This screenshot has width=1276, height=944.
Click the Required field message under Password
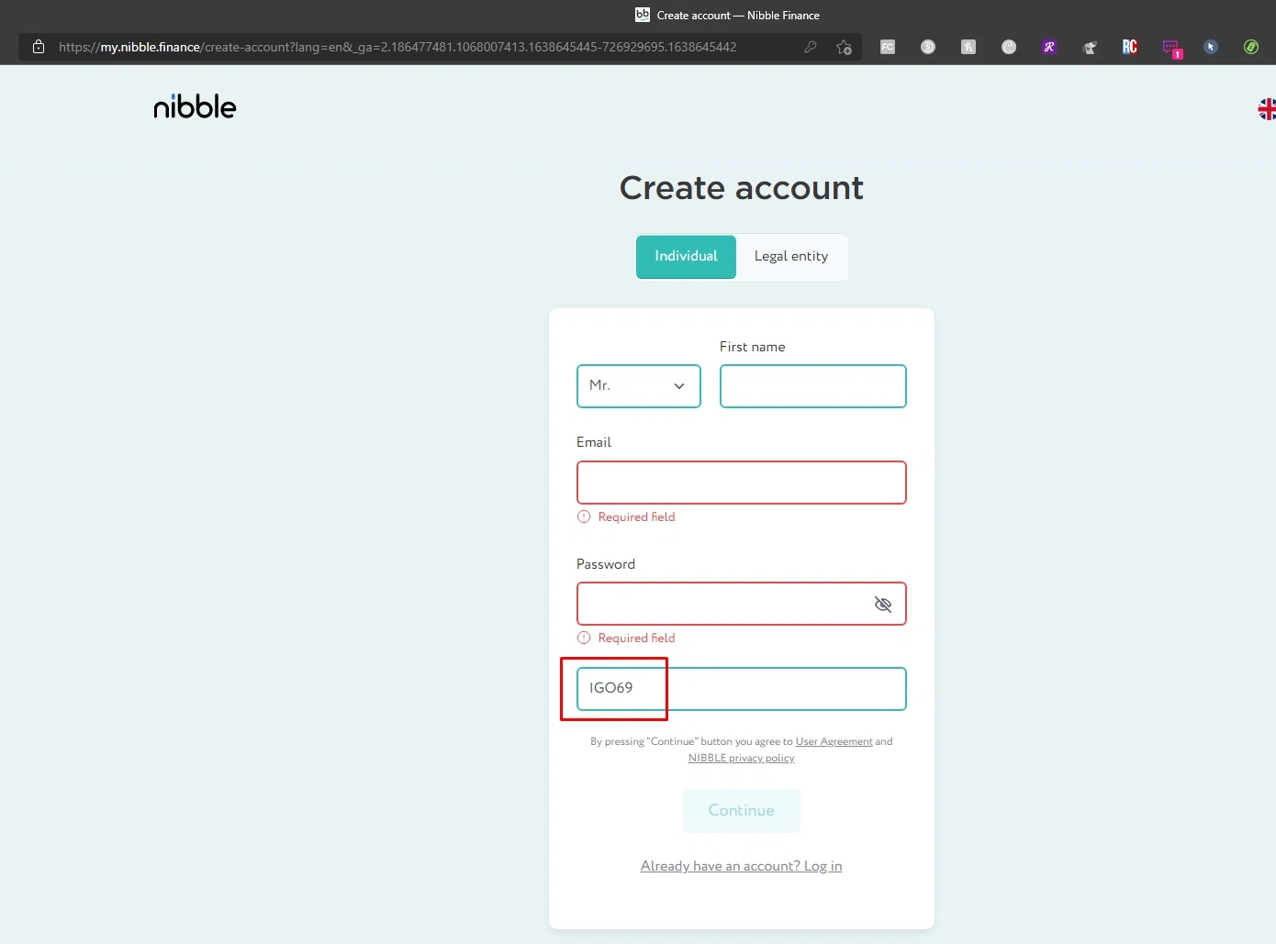click(636, 639)
